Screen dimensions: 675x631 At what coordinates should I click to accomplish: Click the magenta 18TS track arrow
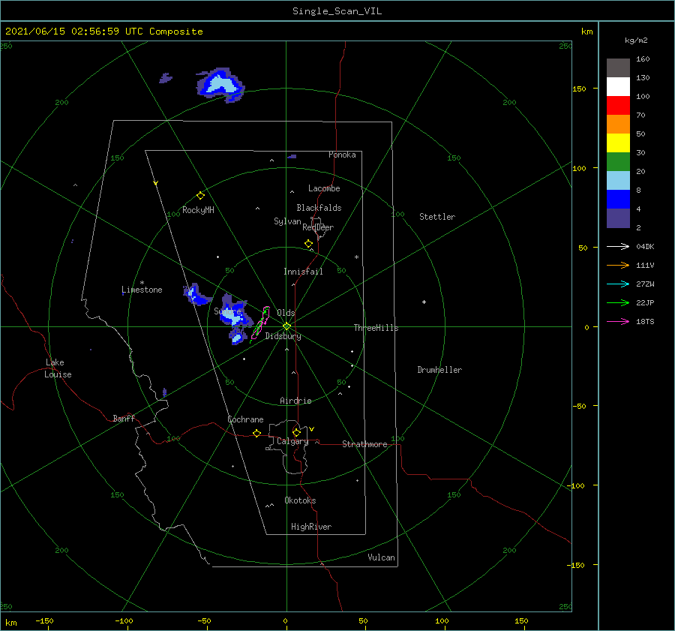point(618,321)
